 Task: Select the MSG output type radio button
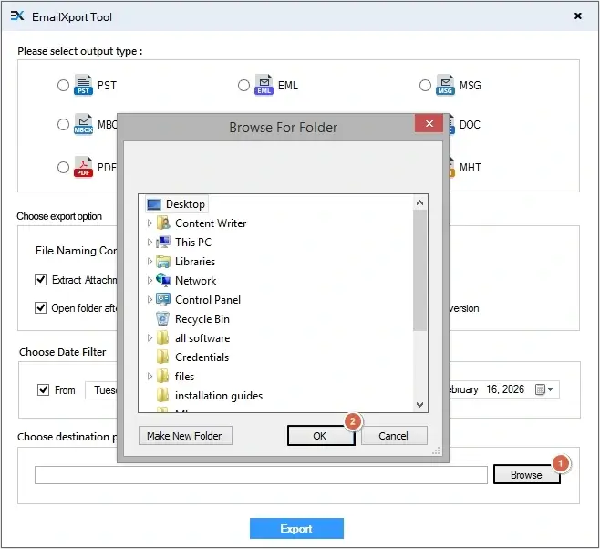click(x=425, y=85)
